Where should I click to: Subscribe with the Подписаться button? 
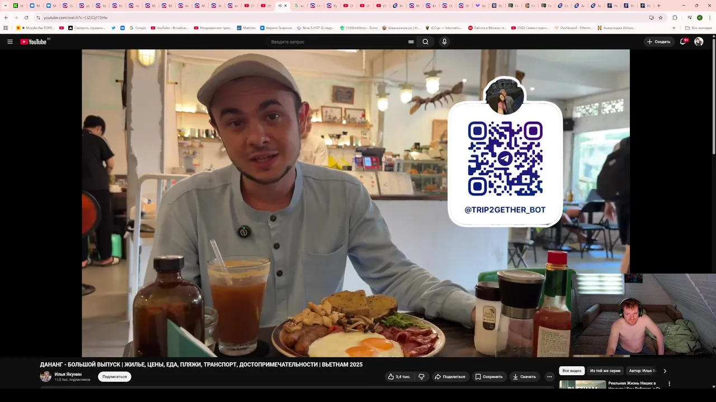click(115, 377)
